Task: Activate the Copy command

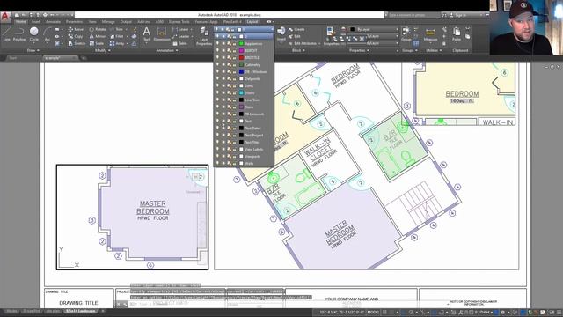Action: (x=76, y=36)
